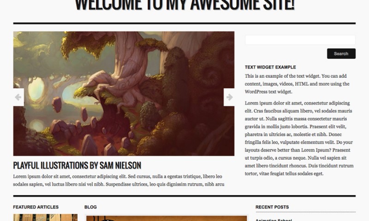Focus the search text field

(300, 40)
